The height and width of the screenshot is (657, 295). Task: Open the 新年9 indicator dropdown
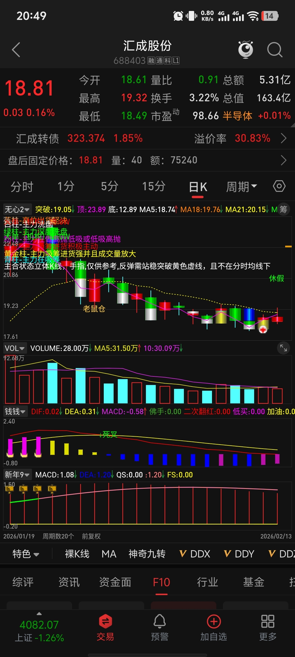coord(17,475)
